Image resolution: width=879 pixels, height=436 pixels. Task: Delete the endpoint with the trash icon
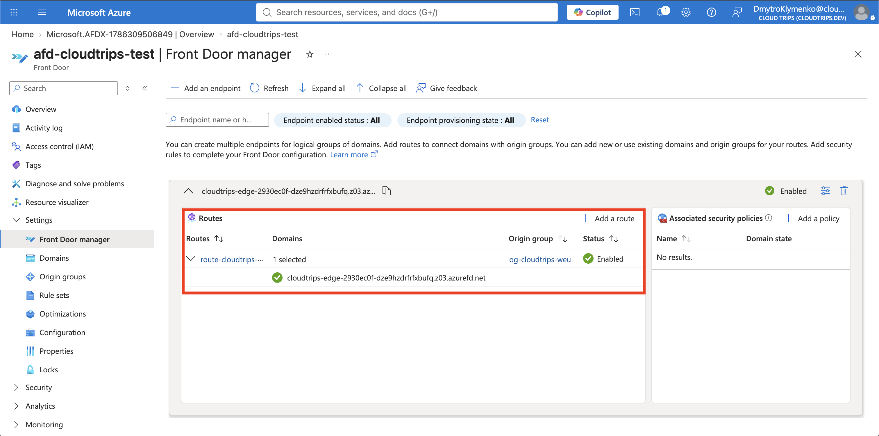[844, 191]
